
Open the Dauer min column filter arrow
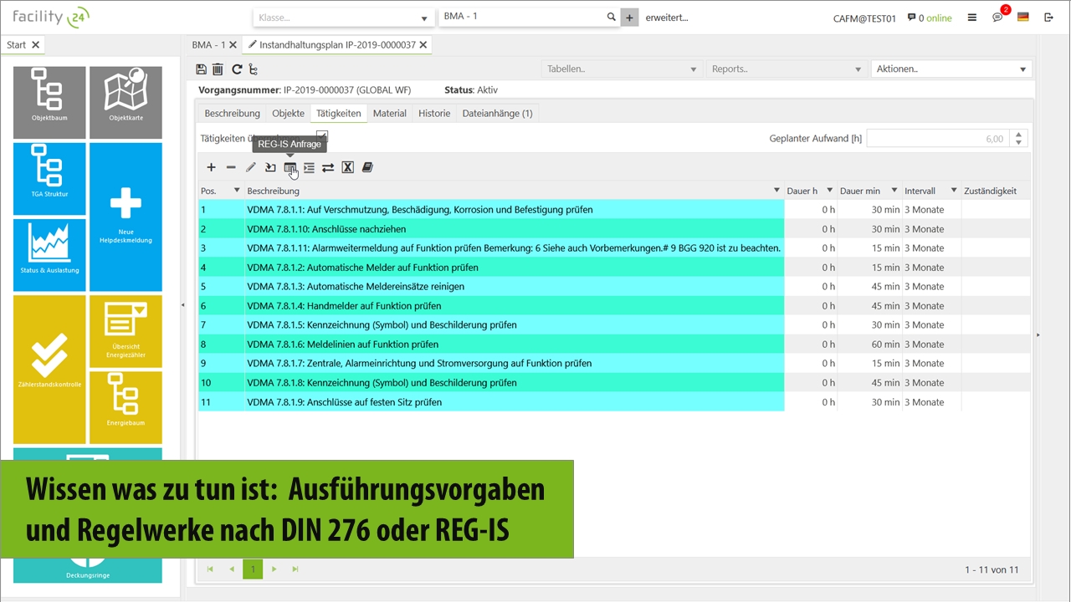[894, 191]
